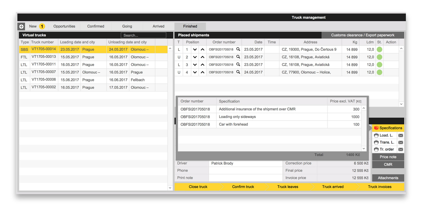Click the Specifications package icon

click(376, 128)
